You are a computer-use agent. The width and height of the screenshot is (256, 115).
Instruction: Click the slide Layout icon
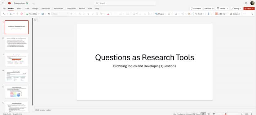[43, 14]
